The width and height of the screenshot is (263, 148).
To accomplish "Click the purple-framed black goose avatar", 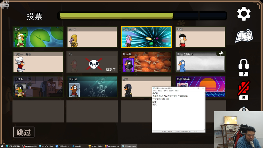I will tap(129, 65).
